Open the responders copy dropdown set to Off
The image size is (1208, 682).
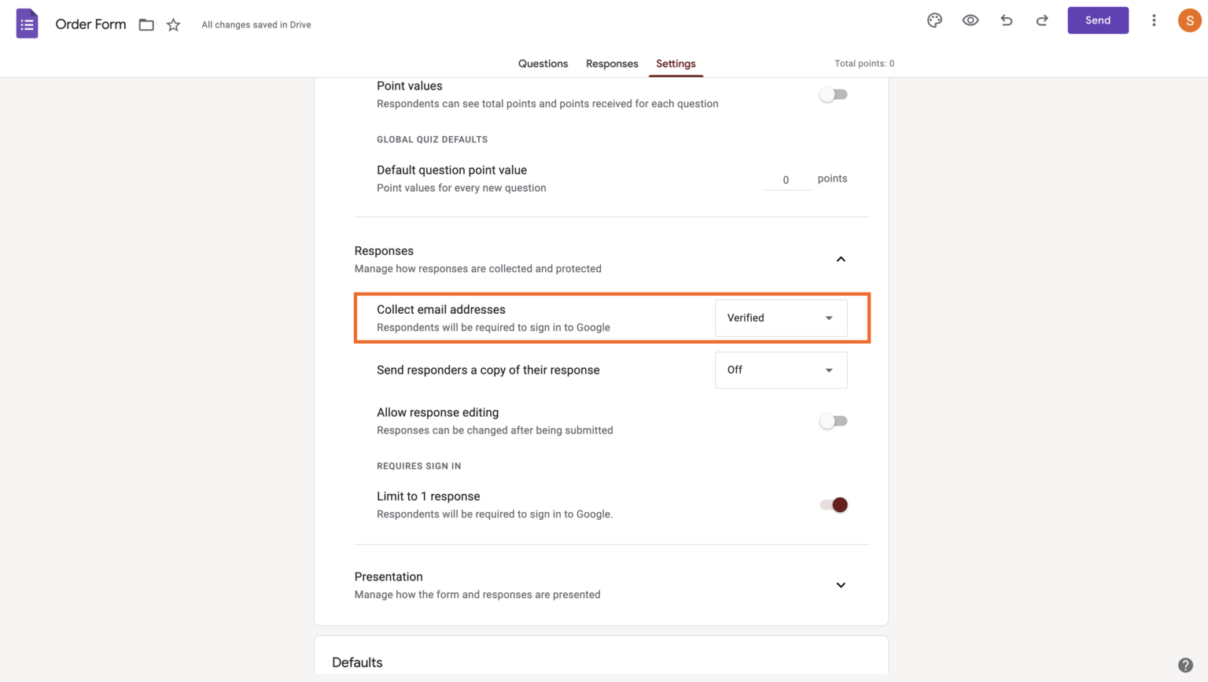(780, 370)
